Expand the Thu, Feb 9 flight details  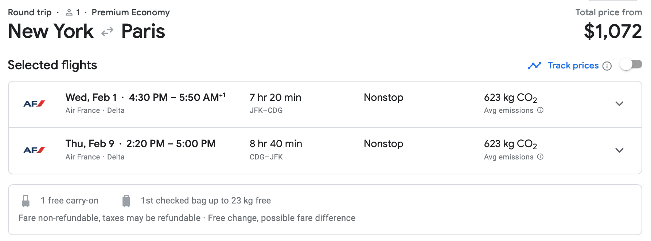(619, 150)
